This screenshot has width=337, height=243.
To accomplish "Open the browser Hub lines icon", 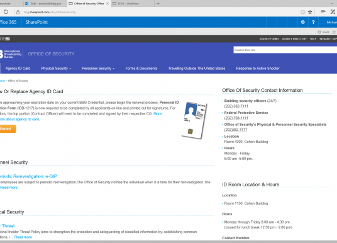I will [x=323, y=12].
